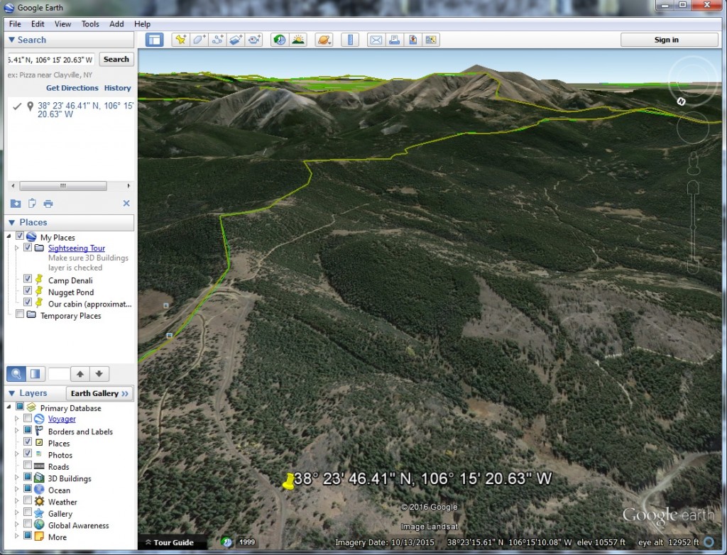This screenshot has height=555, width=727.
Task: Show historical imagery
Action: click(x=278, y=40)
